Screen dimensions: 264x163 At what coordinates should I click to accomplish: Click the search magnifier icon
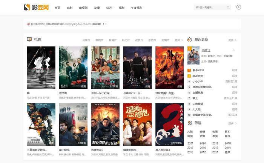[x=228, y=8]
